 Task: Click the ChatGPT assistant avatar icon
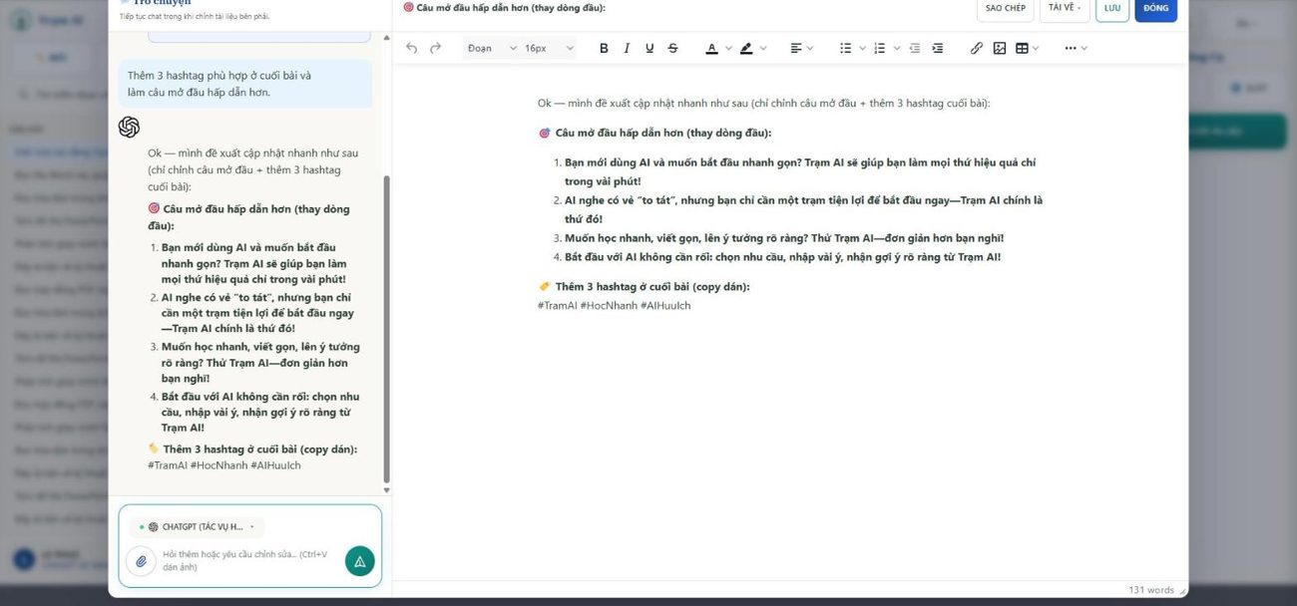(129, 128)
